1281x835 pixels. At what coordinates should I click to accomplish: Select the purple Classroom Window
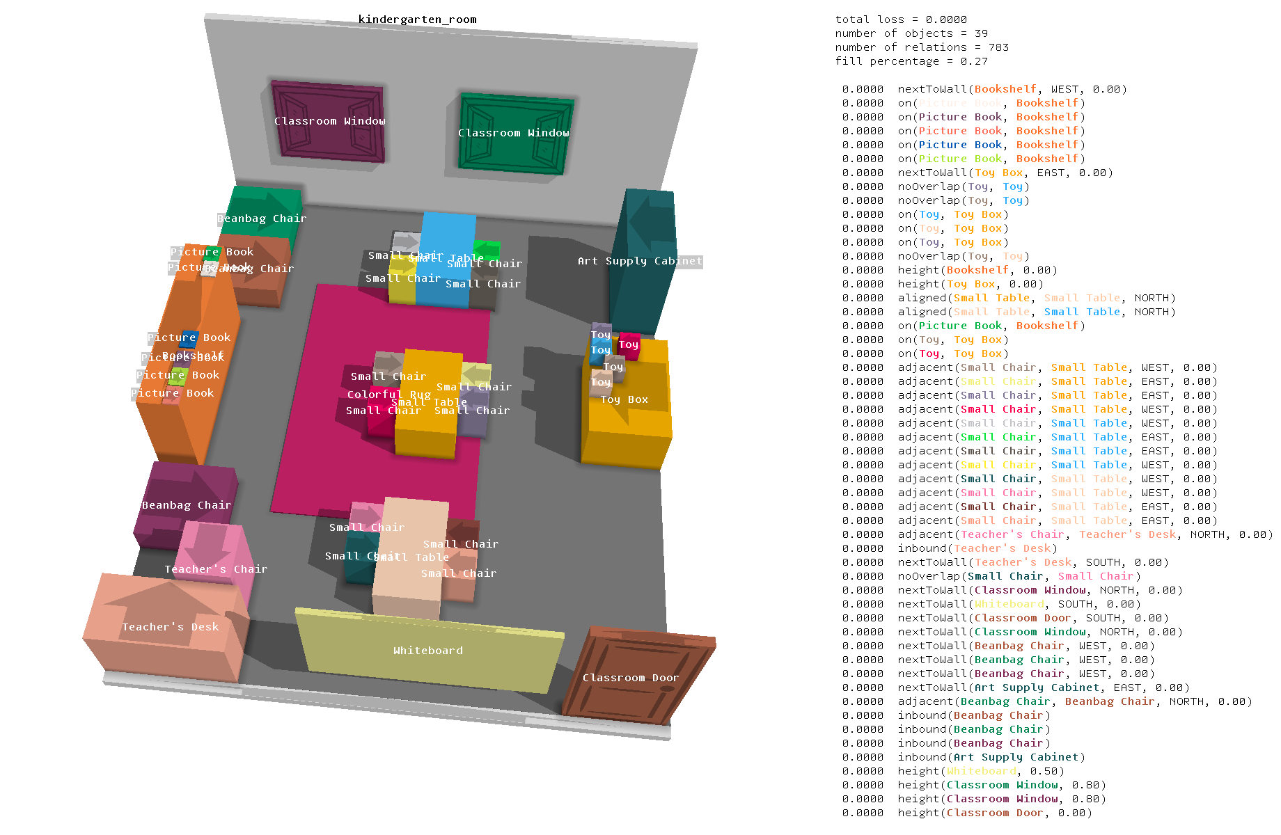(328, 122)
